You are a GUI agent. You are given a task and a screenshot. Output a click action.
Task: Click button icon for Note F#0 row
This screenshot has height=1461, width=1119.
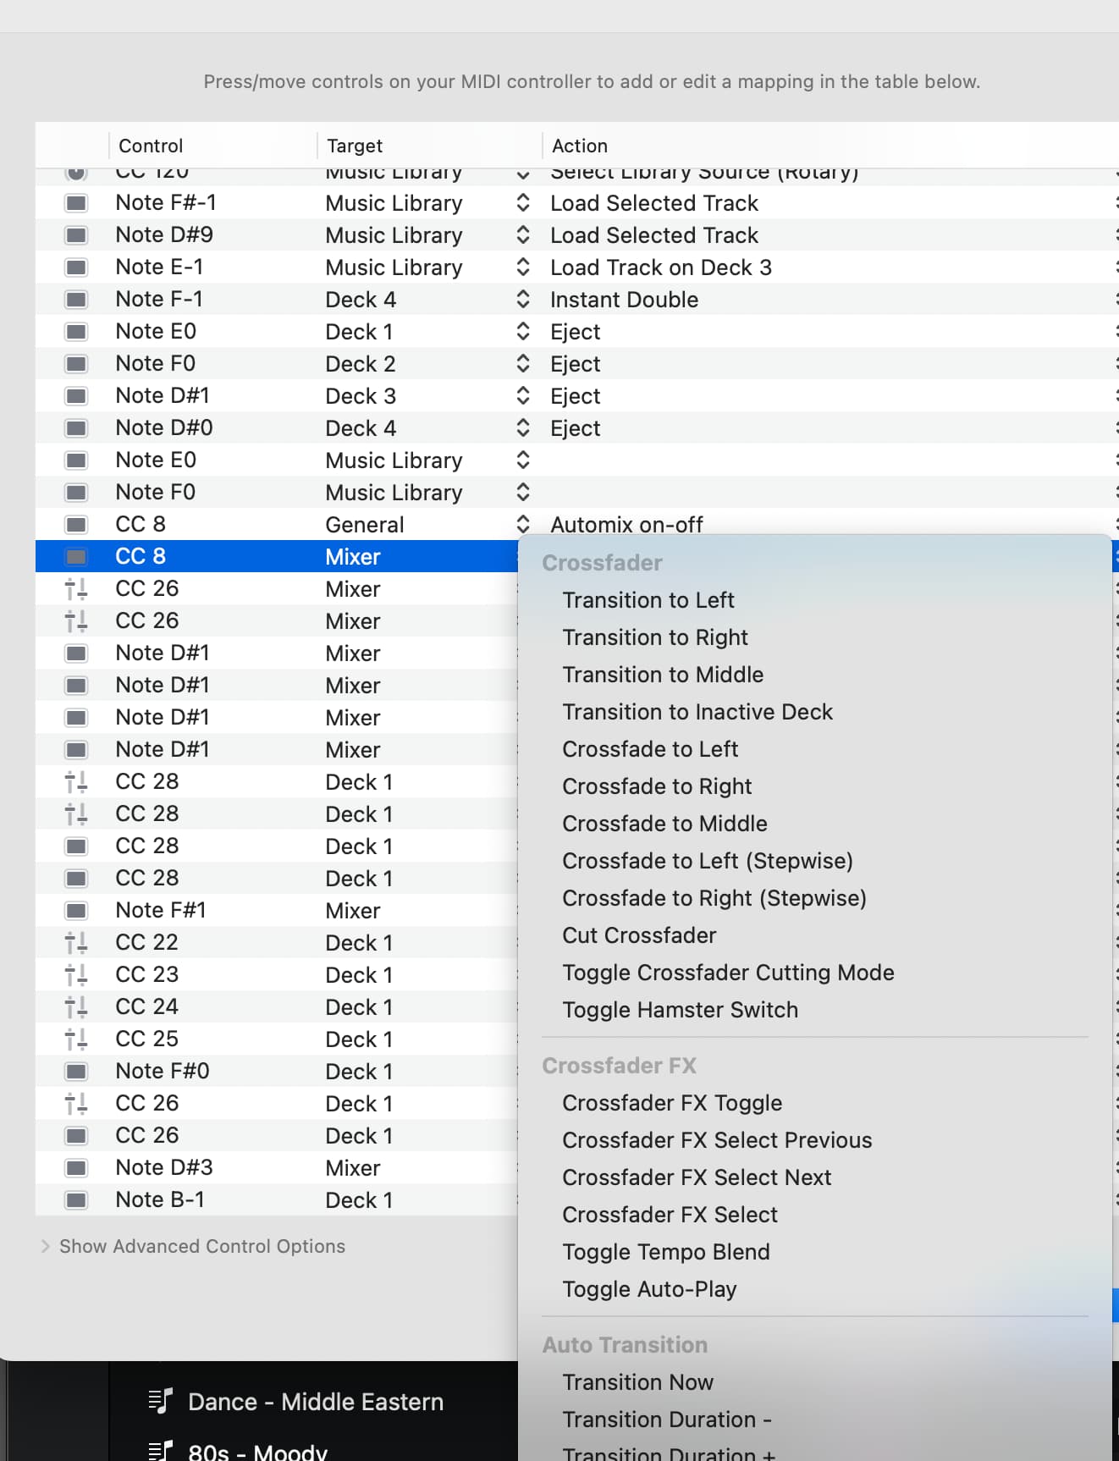click(76, 1072)
